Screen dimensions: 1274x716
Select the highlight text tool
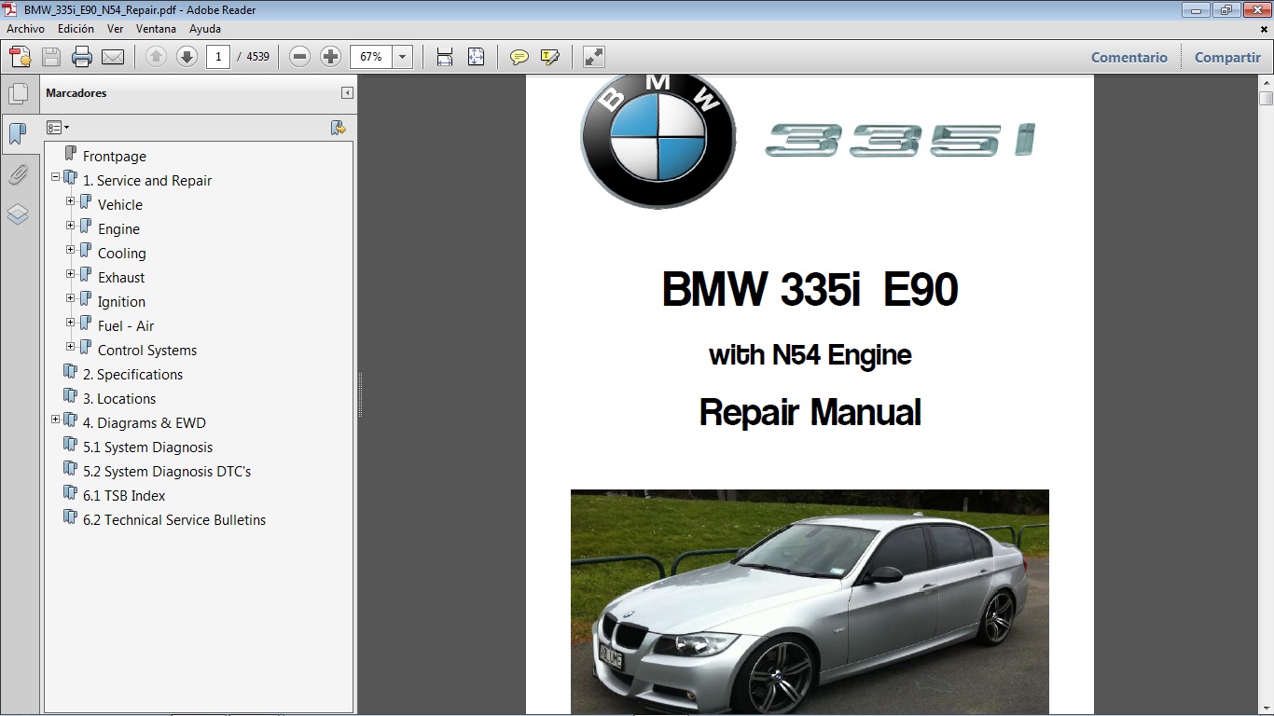pyautogui.click(x=550, y=57)
